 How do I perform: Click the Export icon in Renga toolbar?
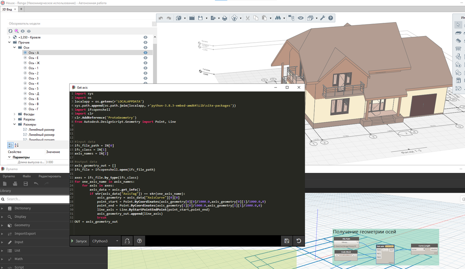pyautogui.click(x=214, y=18)
